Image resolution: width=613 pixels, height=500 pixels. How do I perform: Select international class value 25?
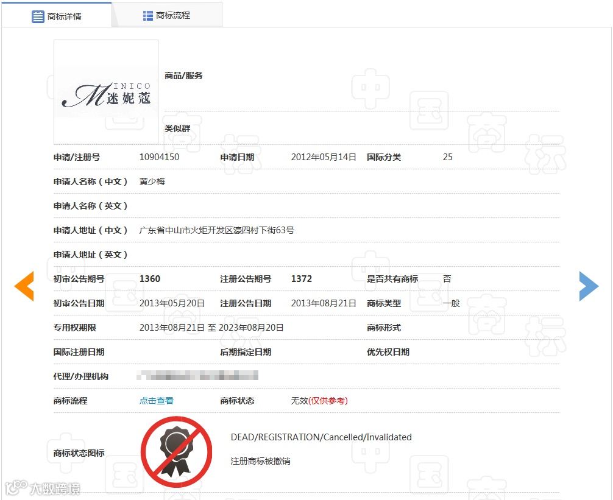pos(448,157)
